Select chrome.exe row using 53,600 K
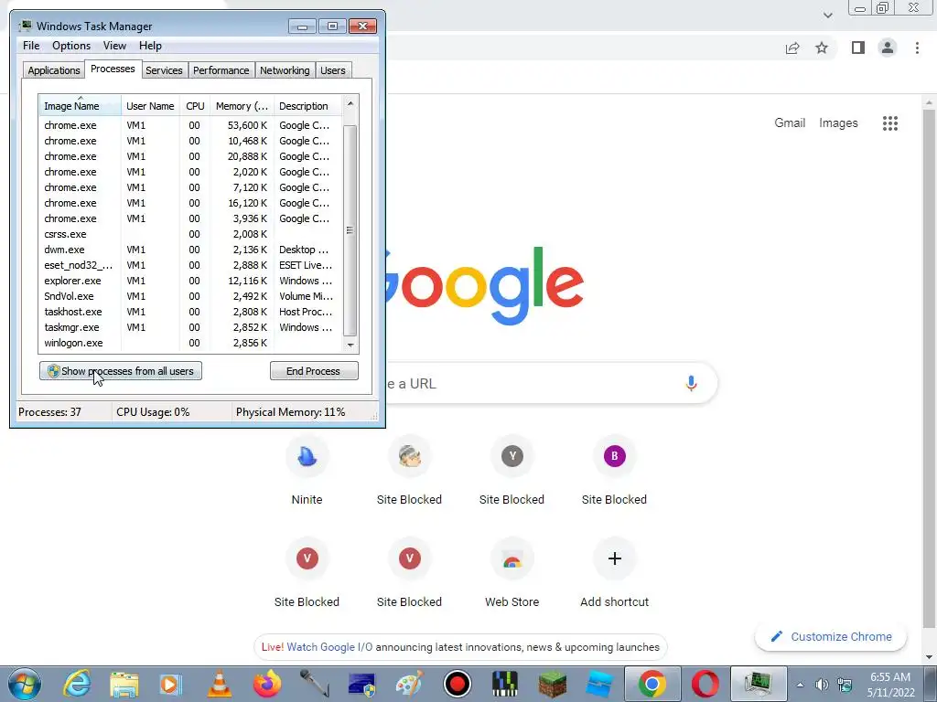Viewport: 937px width, 702px height. click(x=190, y=125)
